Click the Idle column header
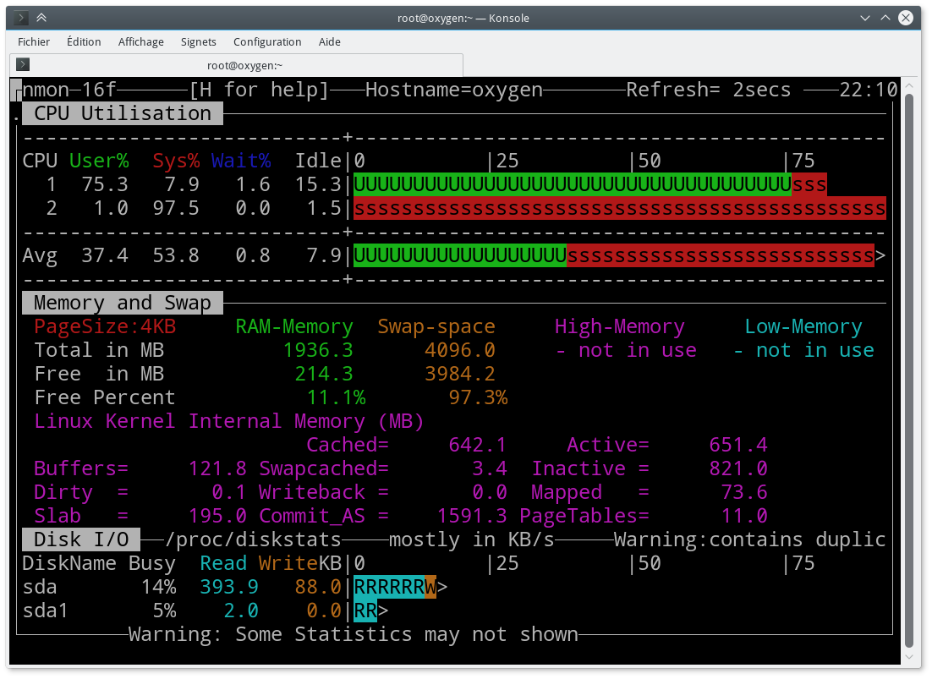 coord(318,161)
